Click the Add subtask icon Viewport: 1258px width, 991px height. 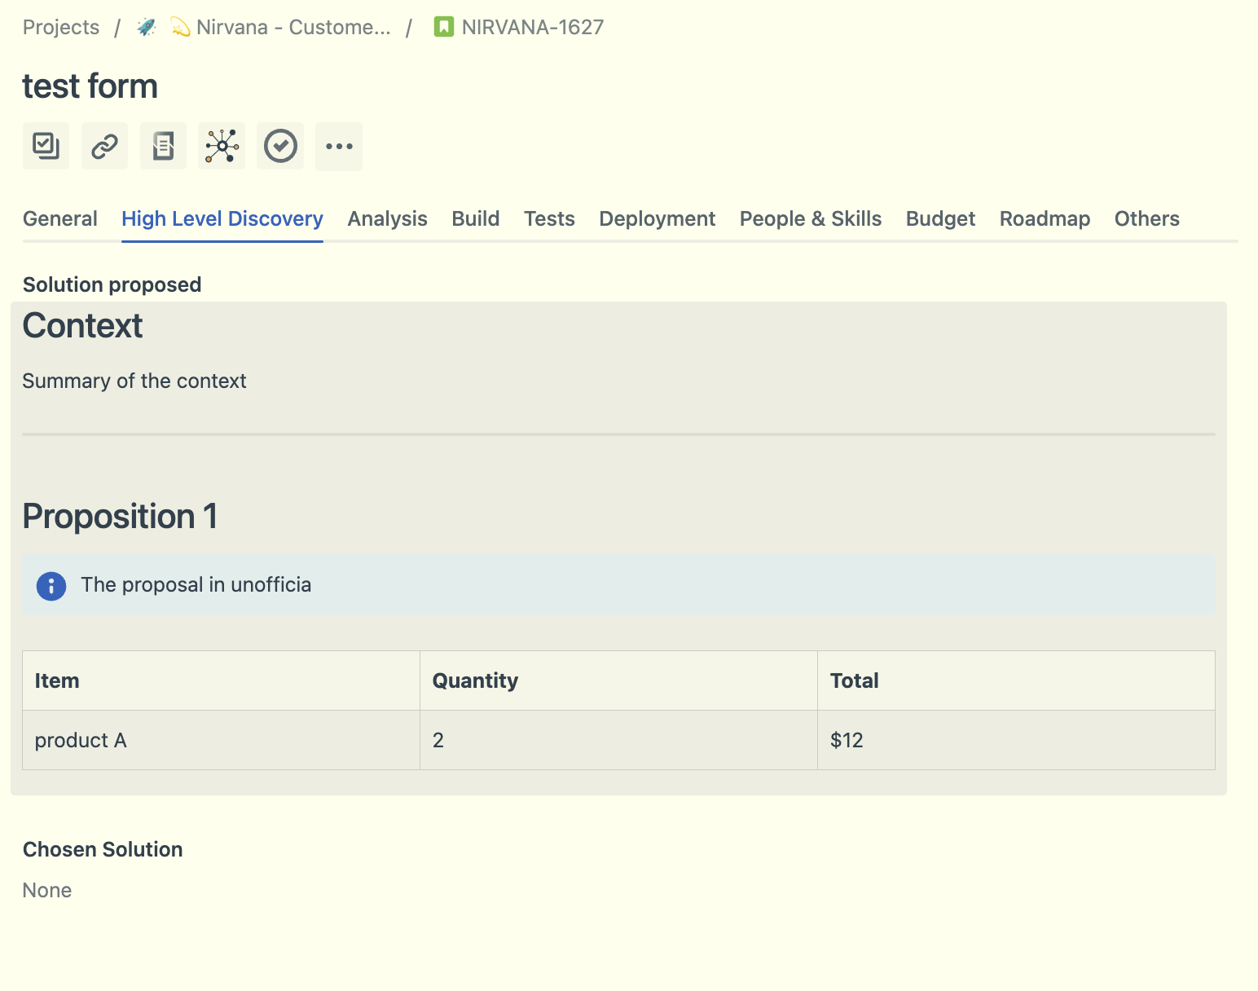[x=46, y=146]
